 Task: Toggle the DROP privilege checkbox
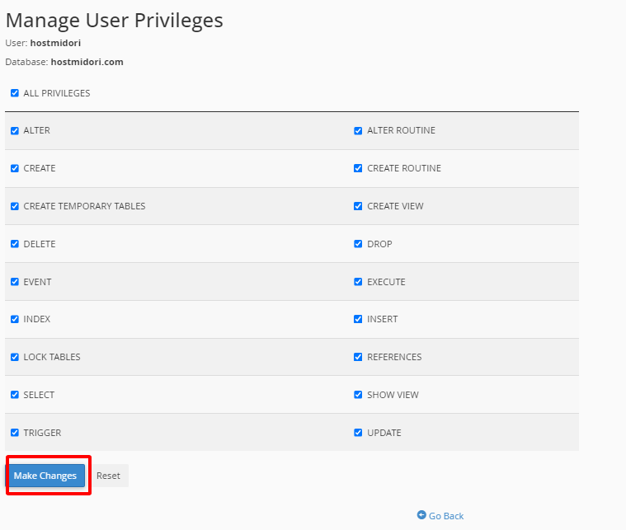coord(358,244)
